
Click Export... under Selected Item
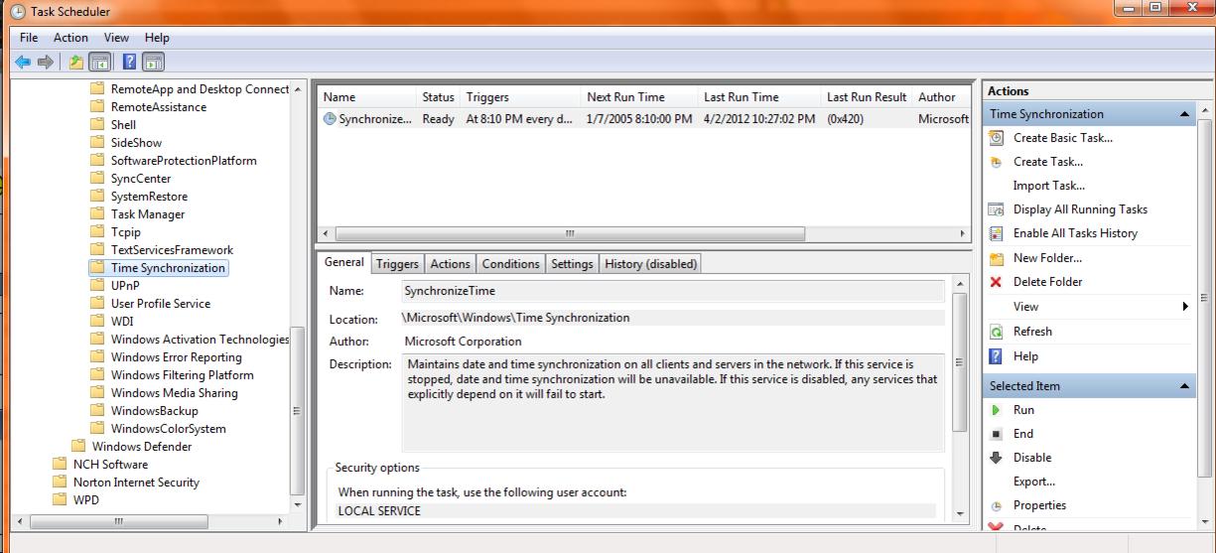pyautogui.click(x=1033, y=482)
